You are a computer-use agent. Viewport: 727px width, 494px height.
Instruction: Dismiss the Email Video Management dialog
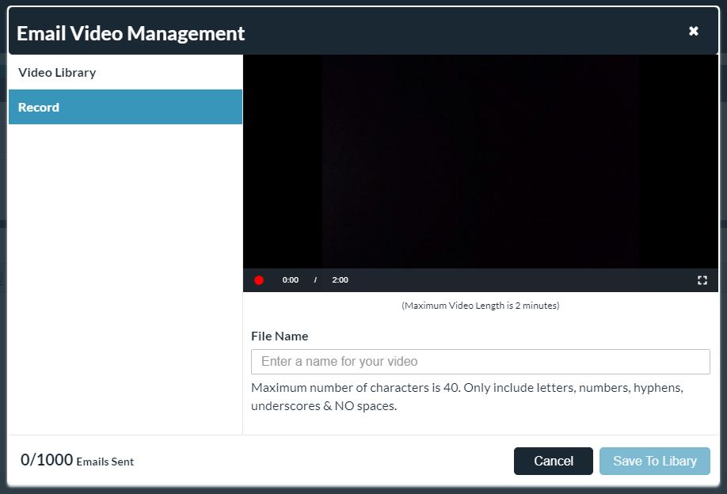(x=694, y=31)
